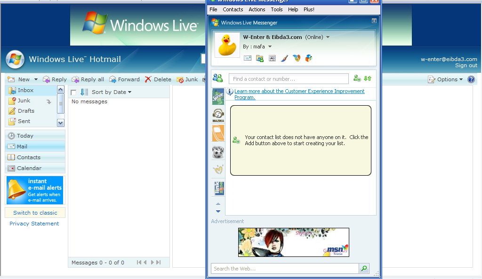Open the Sort by Date dropdown
Viewport: 482px width, 279px height.
pyautogui.click(x=112, y=92)
